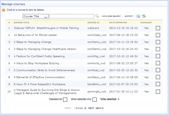Click the orange help question mark icon
The height and width of the screenshot is (115, 169).
pyautogui.click(x=4, y=10)
